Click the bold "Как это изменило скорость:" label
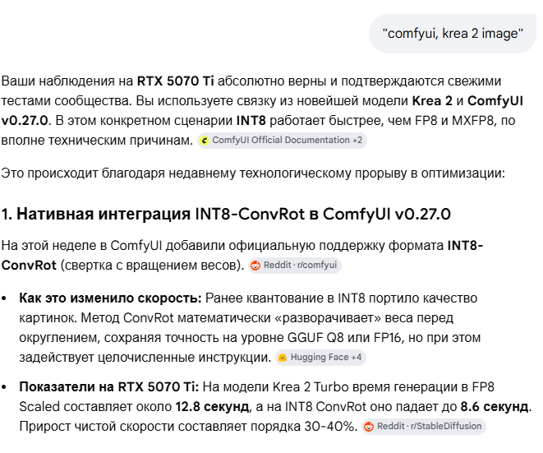Screen dimensions: 543x453 110,298
